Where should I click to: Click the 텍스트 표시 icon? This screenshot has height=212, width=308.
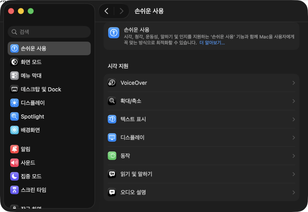[x=112, y=119]
